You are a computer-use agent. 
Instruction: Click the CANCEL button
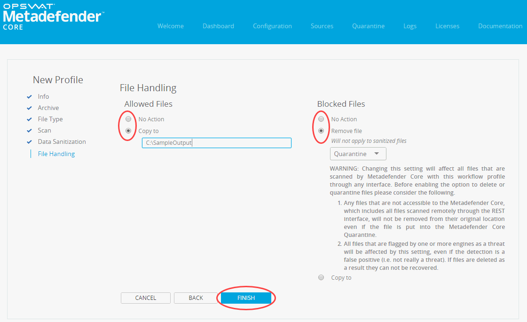pyautogui.click(x=146, y=298)
